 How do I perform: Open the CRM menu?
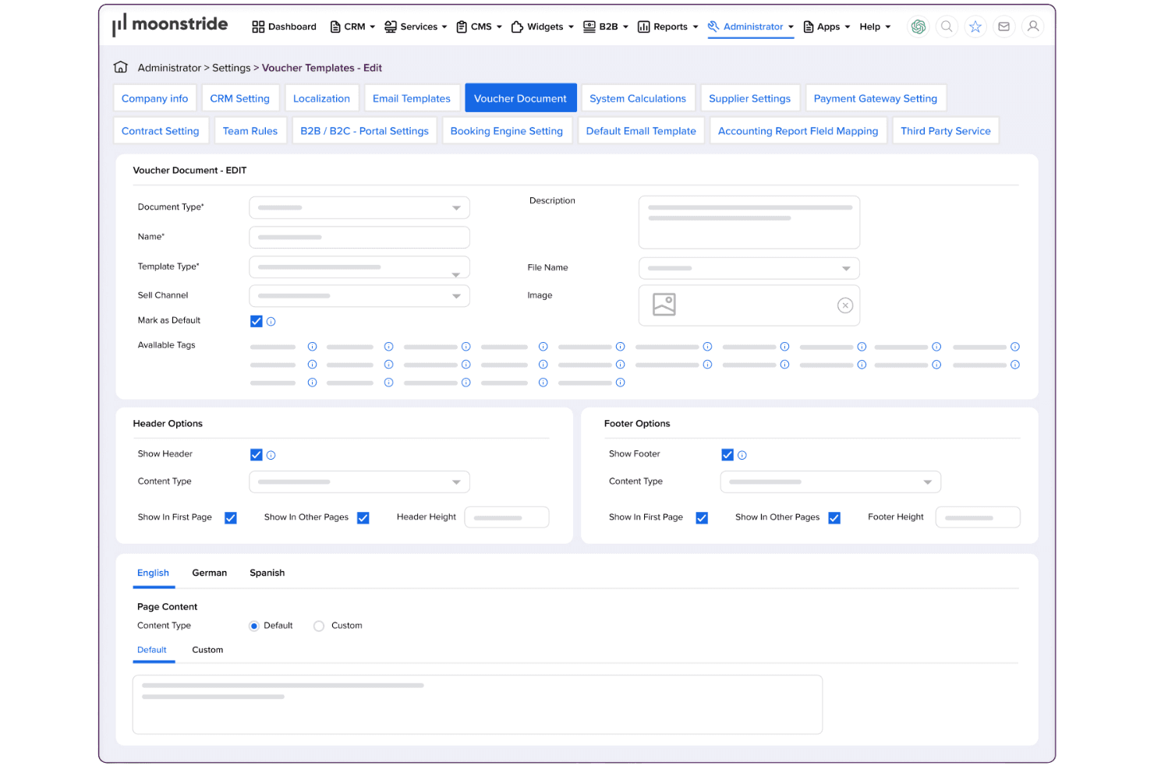(x=352, y=26)
